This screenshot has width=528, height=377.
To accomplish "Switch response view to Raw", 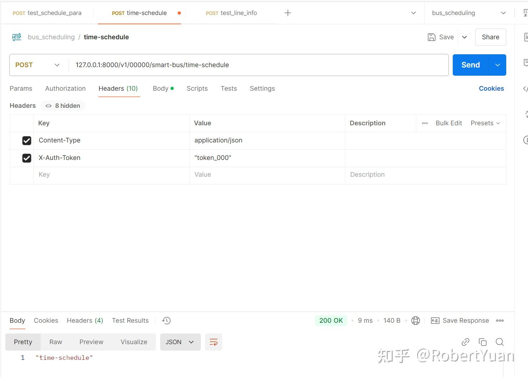I will coord(56,342).
